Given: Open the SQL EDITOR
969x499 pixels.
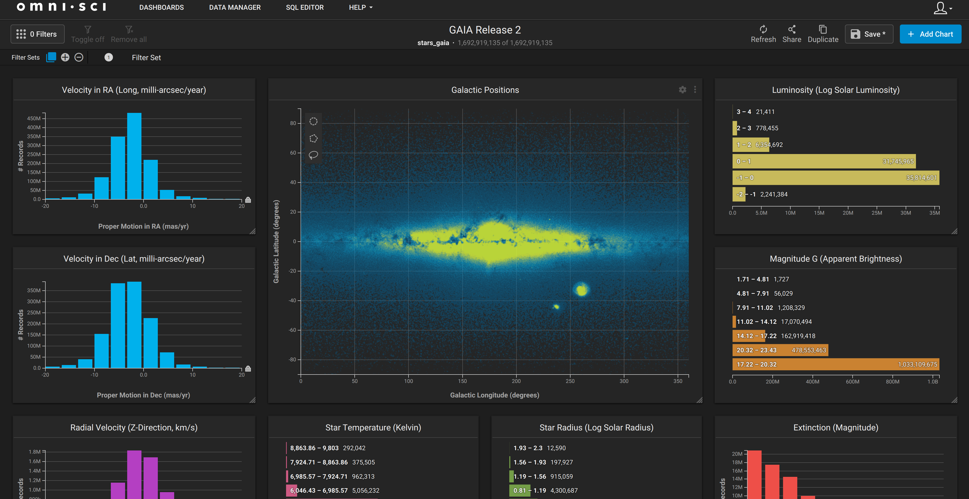Looking at the screenshot, I should click(305, 7).
